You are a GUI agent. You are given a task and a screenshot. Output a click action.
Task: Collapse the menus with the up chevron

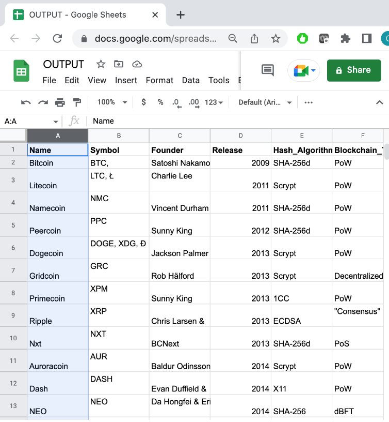(x=379, y=102)
